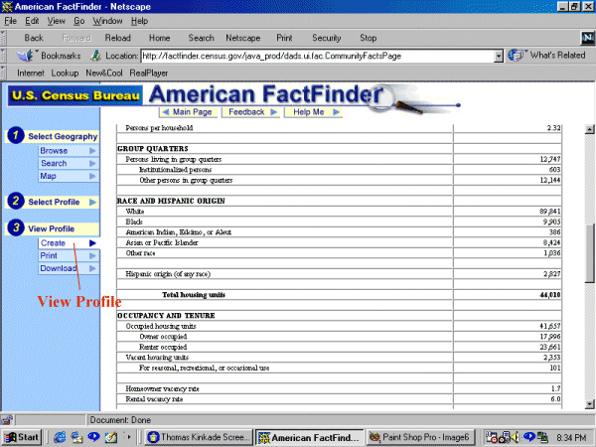The image size is (596, 447).
Task: Click in the Location URL field
Action: [316, 56]
